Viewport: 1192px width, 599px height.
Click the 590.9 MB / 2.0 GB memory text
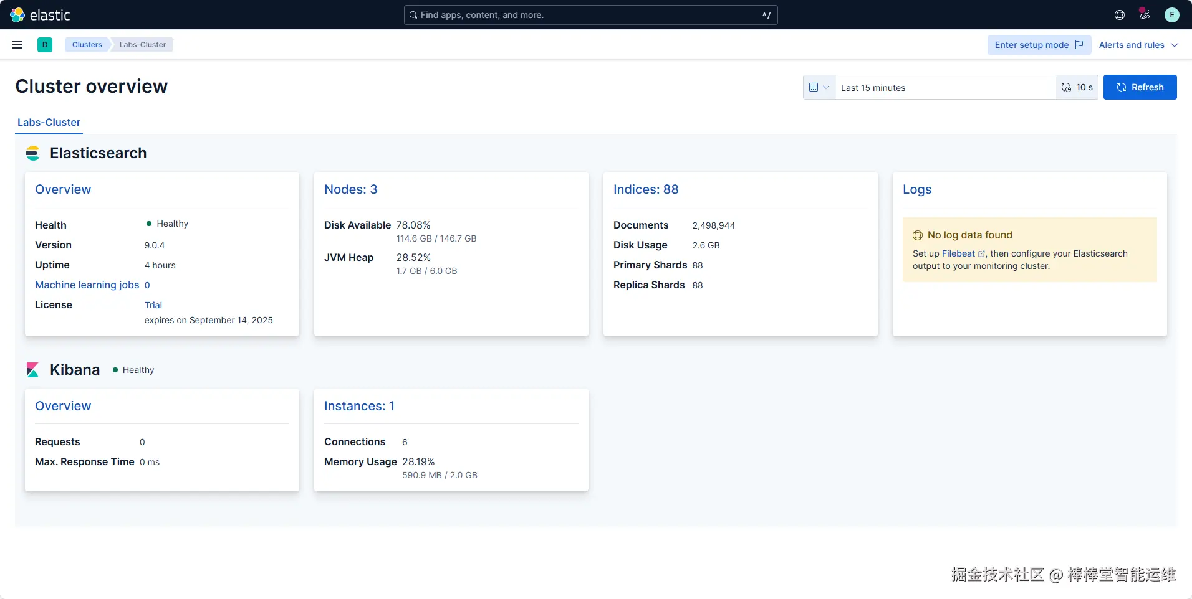[440, 476]
